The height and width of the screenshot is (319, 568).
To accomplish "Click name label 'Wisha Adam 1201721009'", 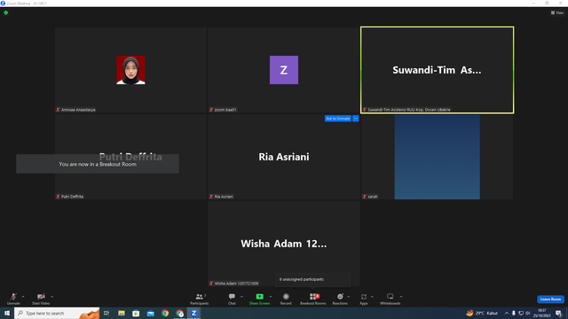I will [x=236, y=284].
